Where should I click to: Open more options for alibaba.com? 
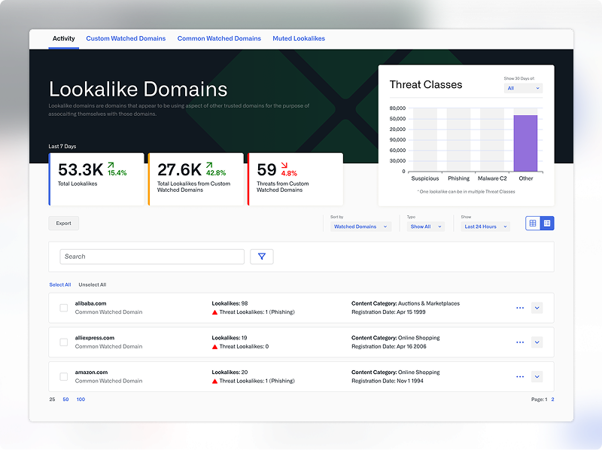click(519, 308)
